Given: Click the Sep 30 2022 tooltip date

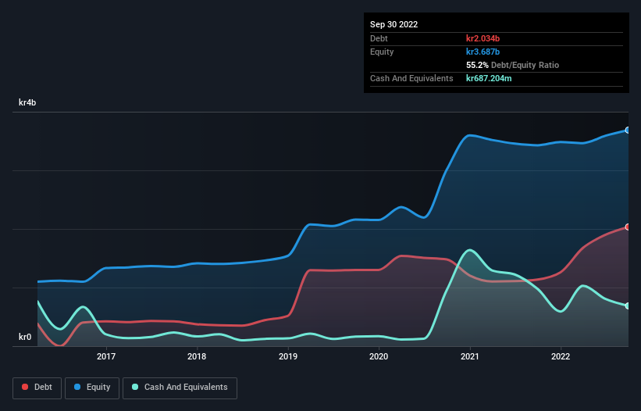Looking at the screenshot, I should tap(394, 24).
